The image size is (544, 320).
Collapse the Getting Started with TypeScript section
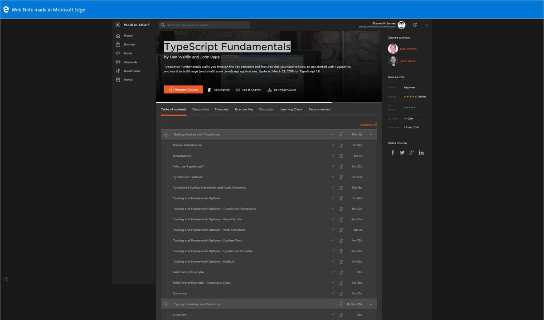[x=371, y=134]
